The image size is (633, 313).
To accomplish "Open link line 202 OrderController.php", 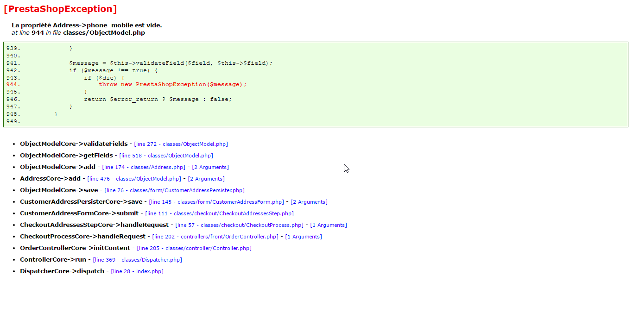I will click(x=215, y=237).
